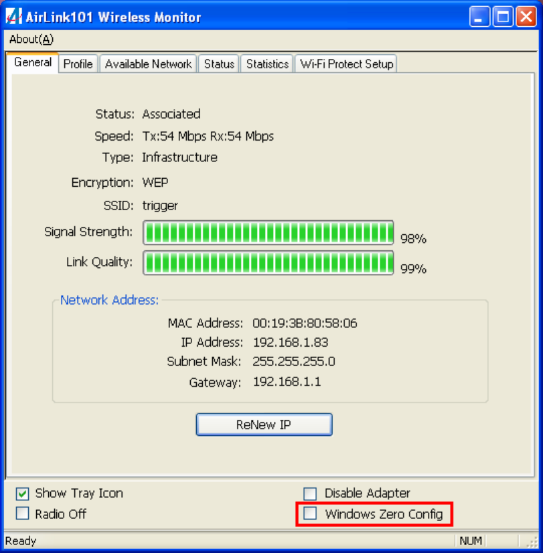
Task: Click the Ready status bar text
Action: coord(21,541)
